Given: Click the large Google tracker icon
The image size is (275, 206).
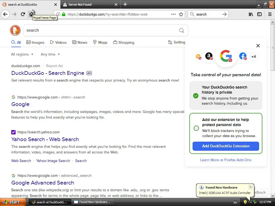Looking at the screenshot, I should click(x=226, y=56).
